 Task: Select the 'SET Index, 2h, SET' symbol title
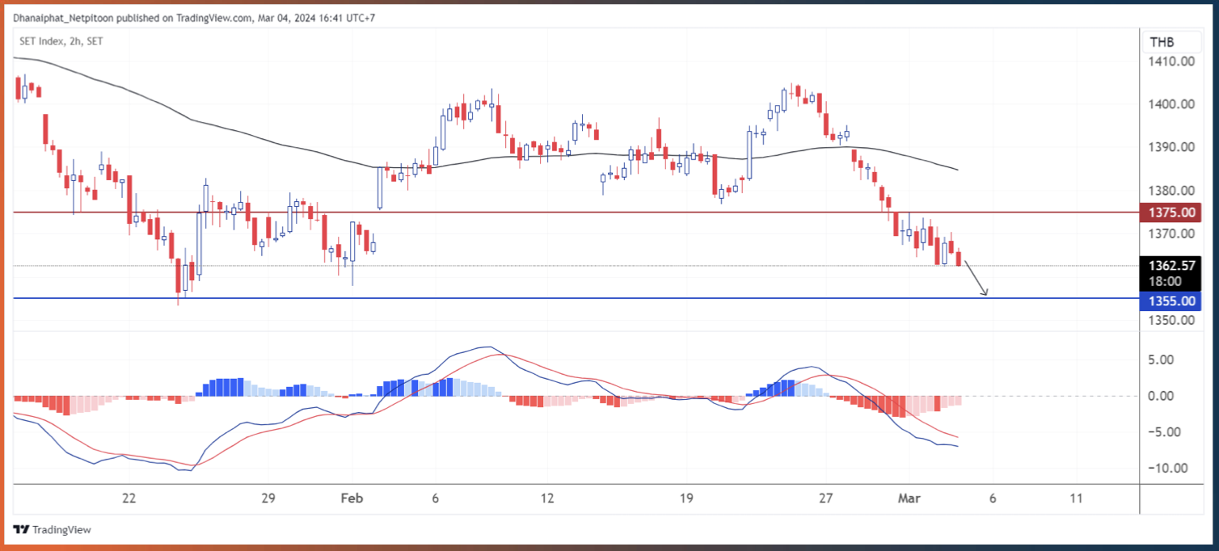coord(61,41)
